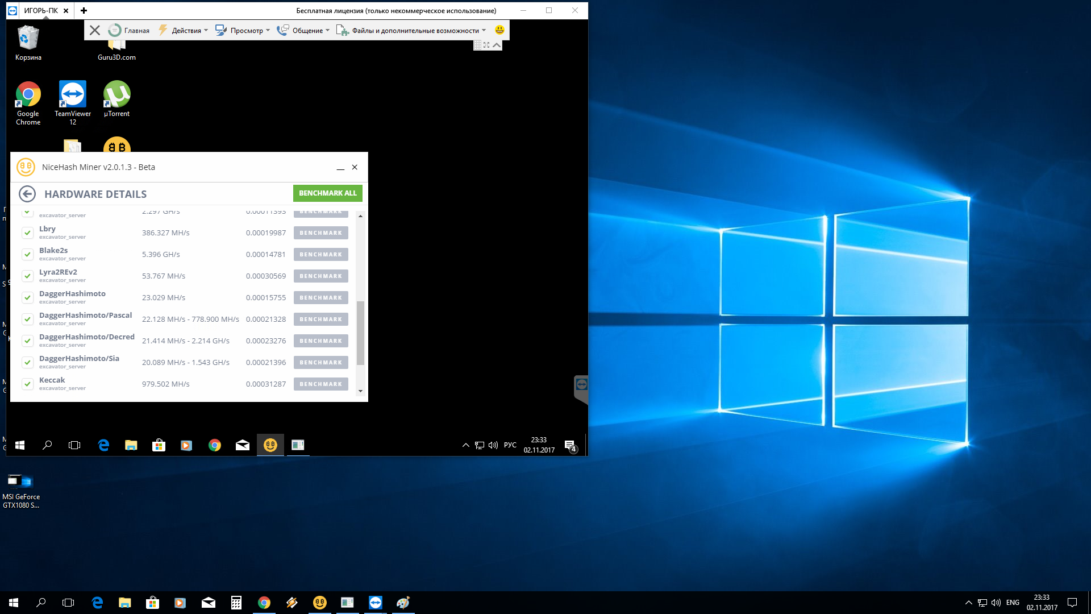The width and height of the screenshot is (1091, 614).
Task: Open the Просмотр dropdown menu
Action: pyautogui.click(x=247, y=31)
